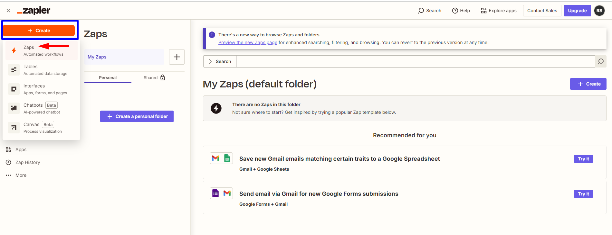
Task: Click Google Forms icon in second template
Action: (215, 193)
